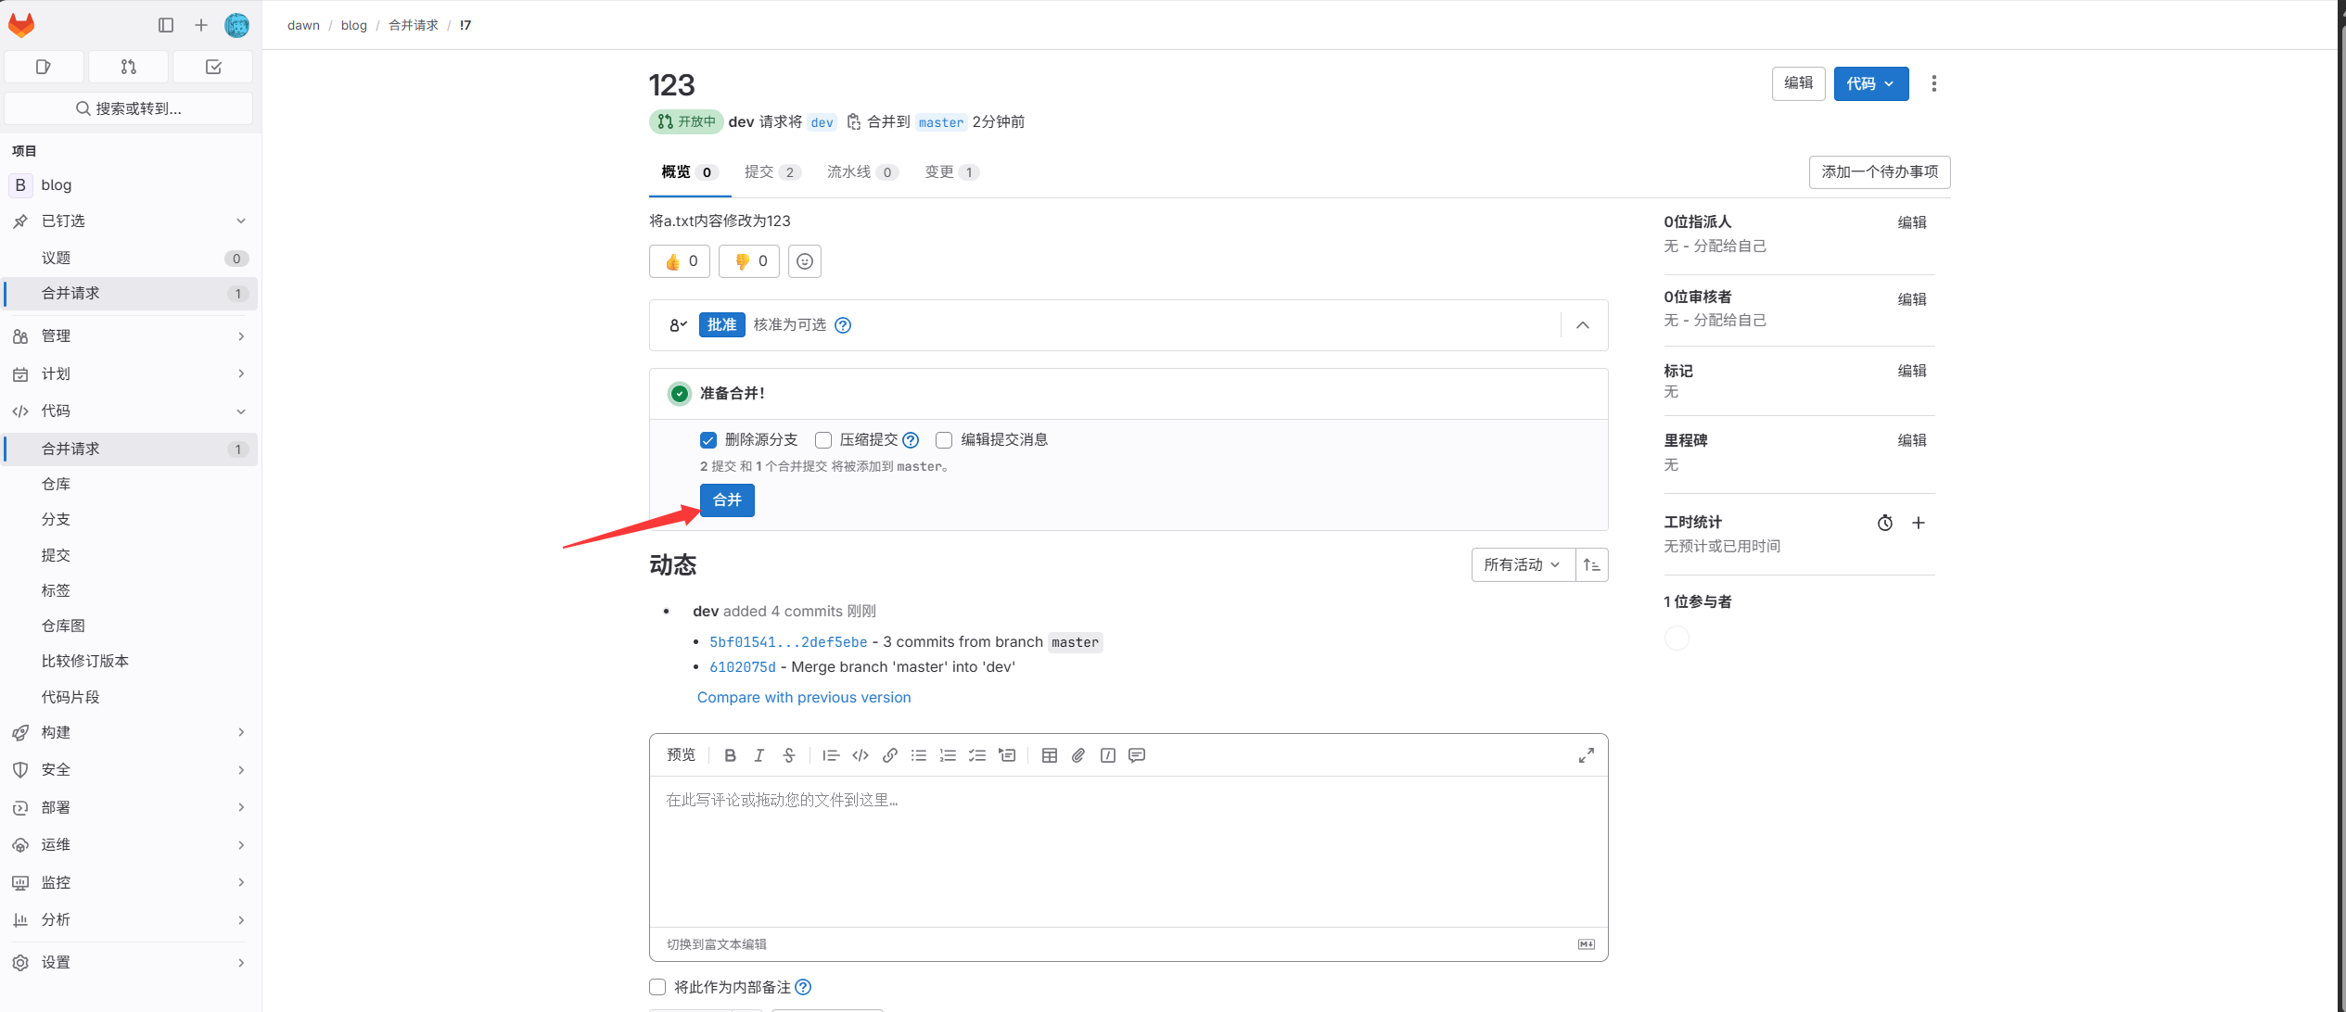2346x1012 pixels.
Task: Expand the comment editor to full screen
Action: 1587,755
